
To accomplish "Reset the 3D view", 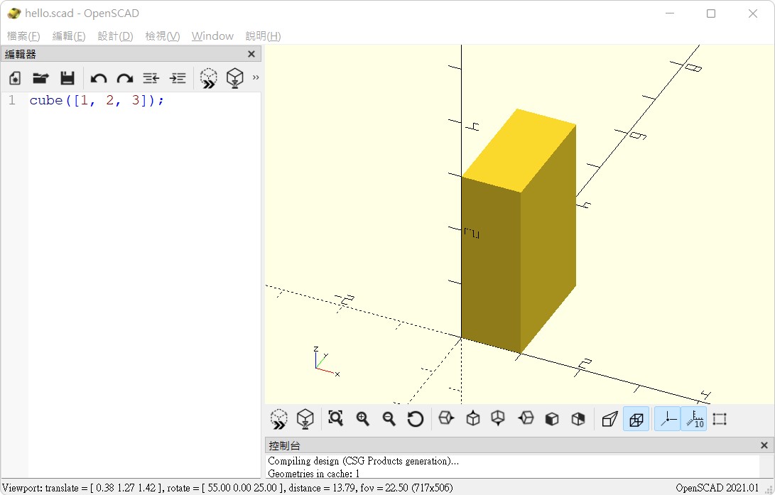I will point(415,419).
